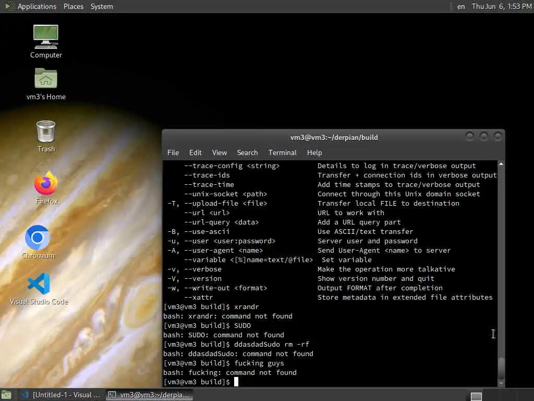This screenshot has height=401, width=534.
Task: Click 'Transfer local FILE to destination' text
Action: tap(389, 204)
